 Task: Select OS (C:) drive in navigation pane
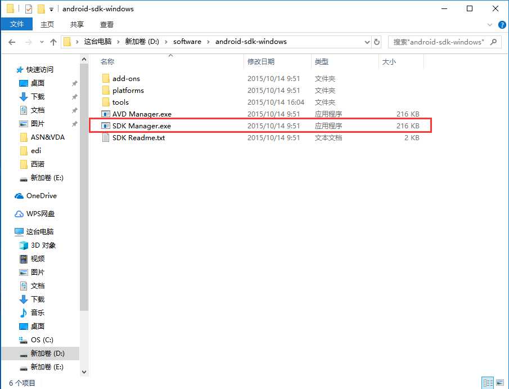pyautogui.click(x=36, y=340)
